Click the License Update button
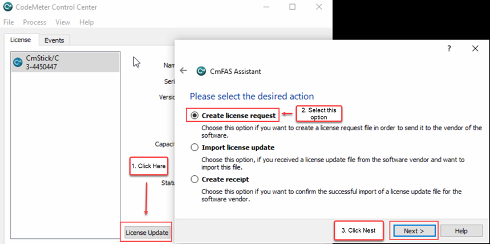This screenshot has height=244, width=490. click(147, 233)
